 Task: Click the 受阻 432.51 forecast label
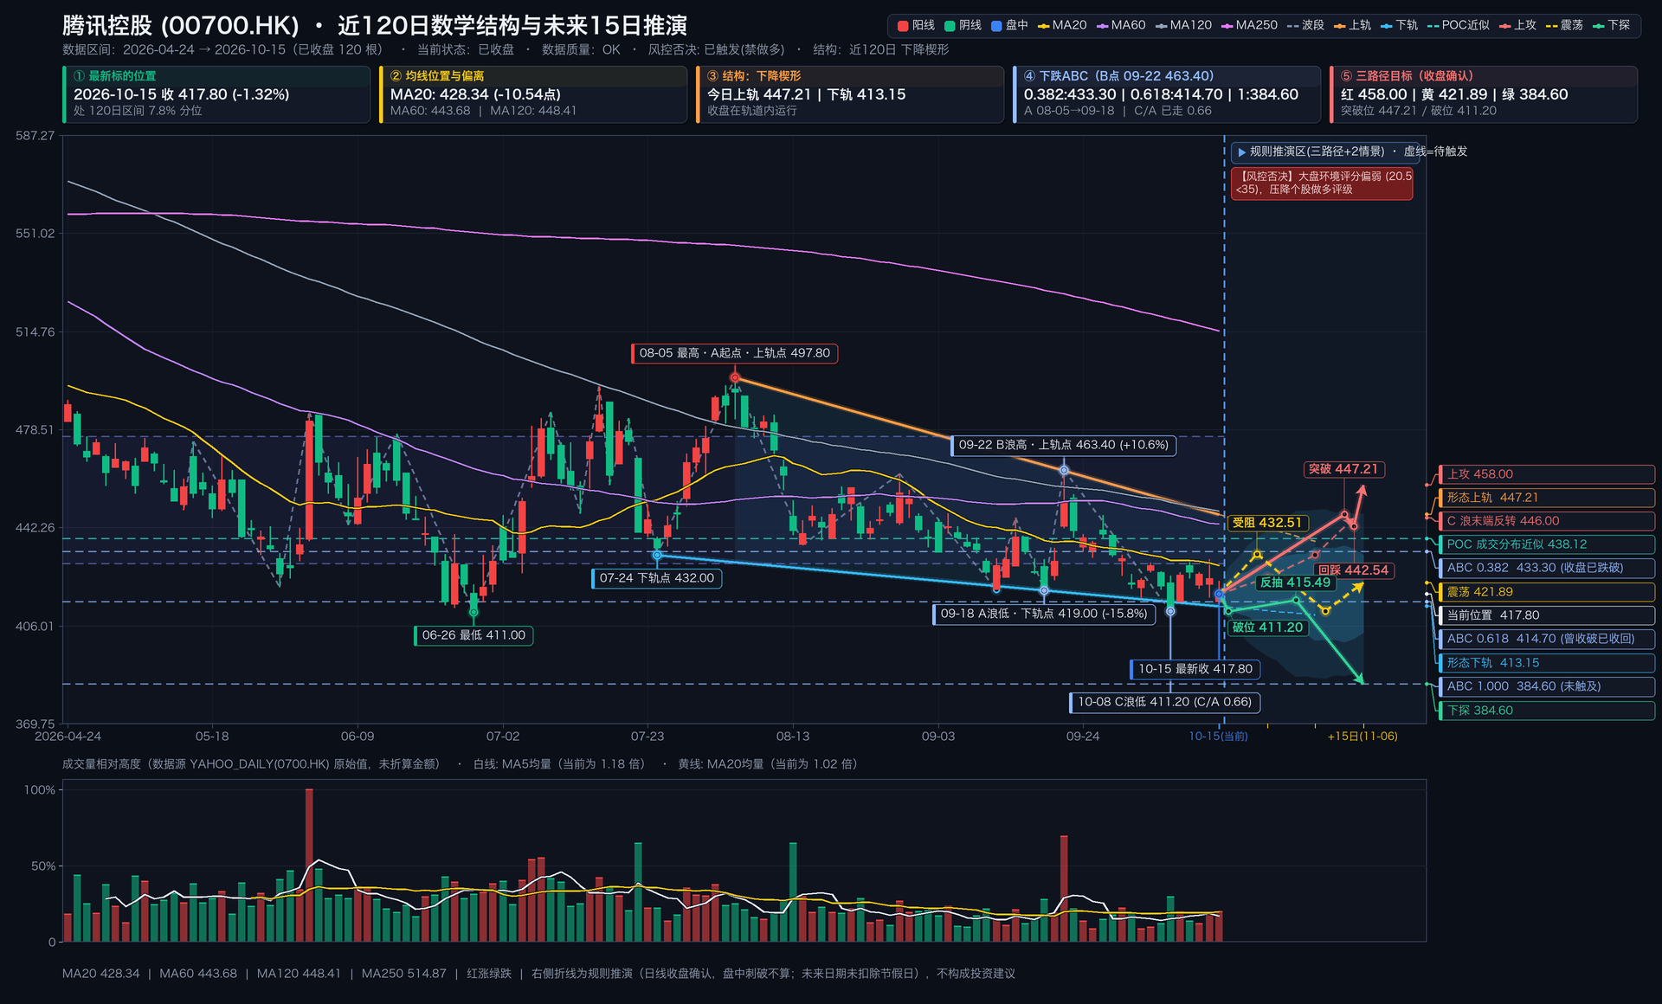click(x=1267, y=523)
